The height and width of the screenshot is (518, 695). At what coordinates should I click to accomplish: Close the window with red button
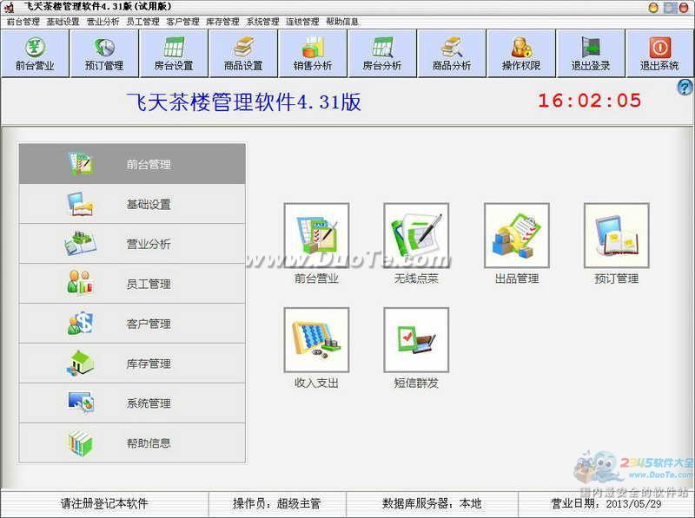point(684,8)
